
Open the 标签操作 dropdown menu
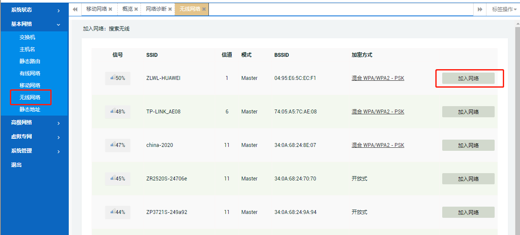click(x=504, y=9)
